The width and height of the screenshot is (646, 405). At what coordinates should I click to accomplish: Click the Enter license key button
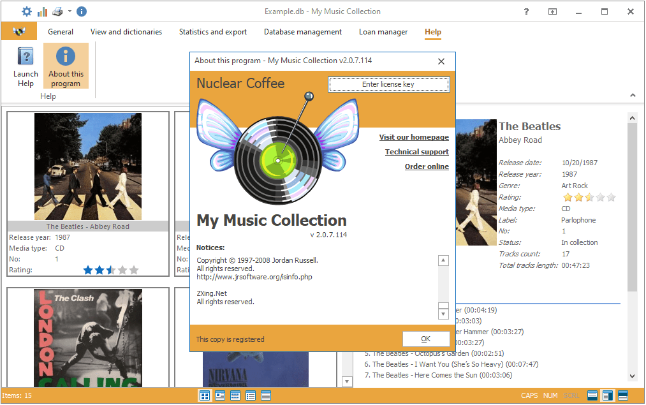point(388,84)
